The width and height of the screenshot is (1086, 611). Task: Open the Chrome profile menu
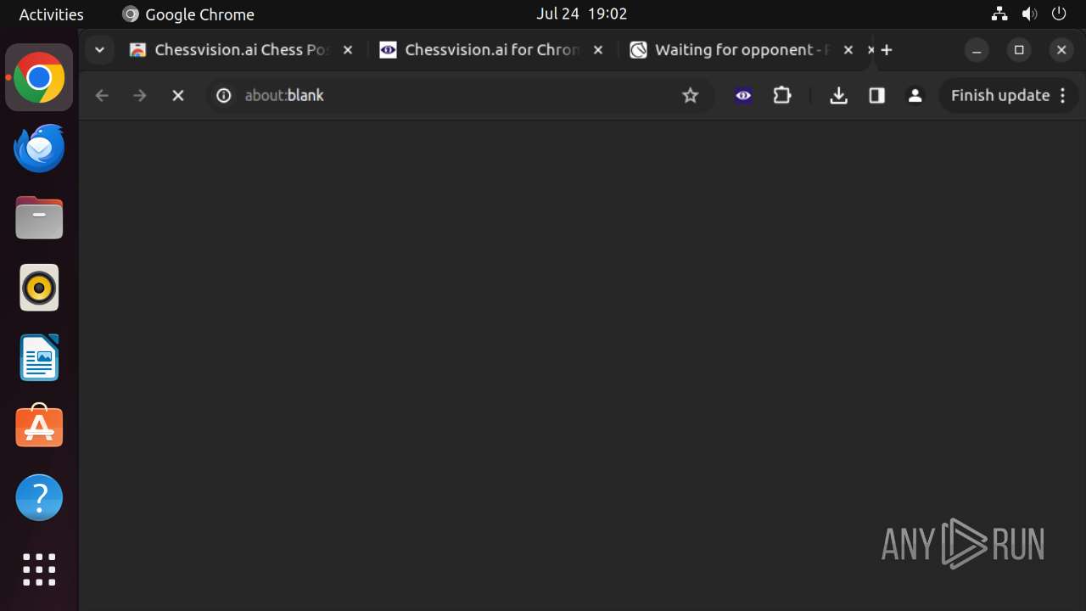click(x=915, y=96)
